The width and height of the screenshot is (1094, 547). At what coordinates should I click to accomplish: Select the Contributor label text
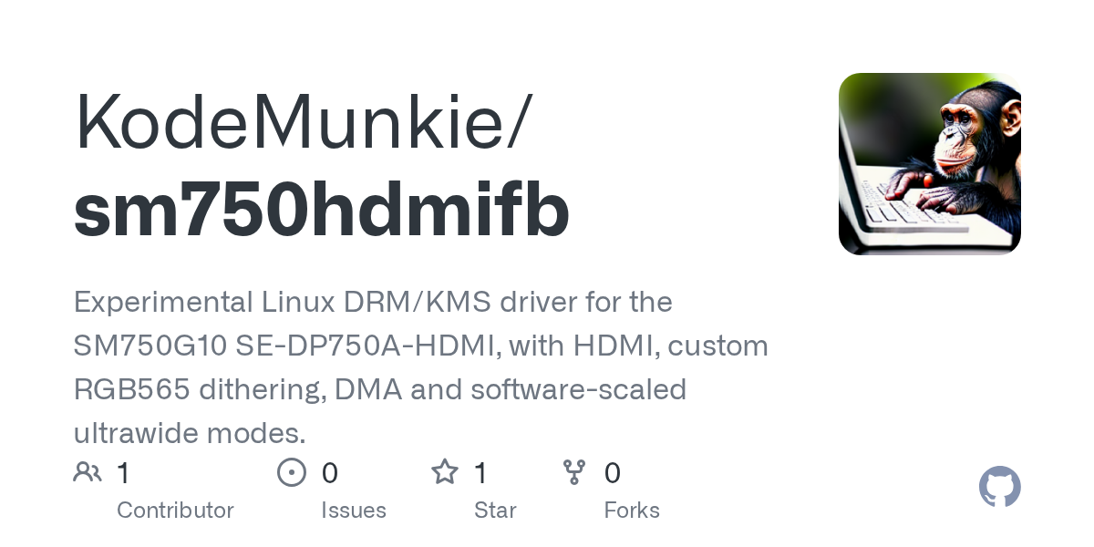coord(175,510)
